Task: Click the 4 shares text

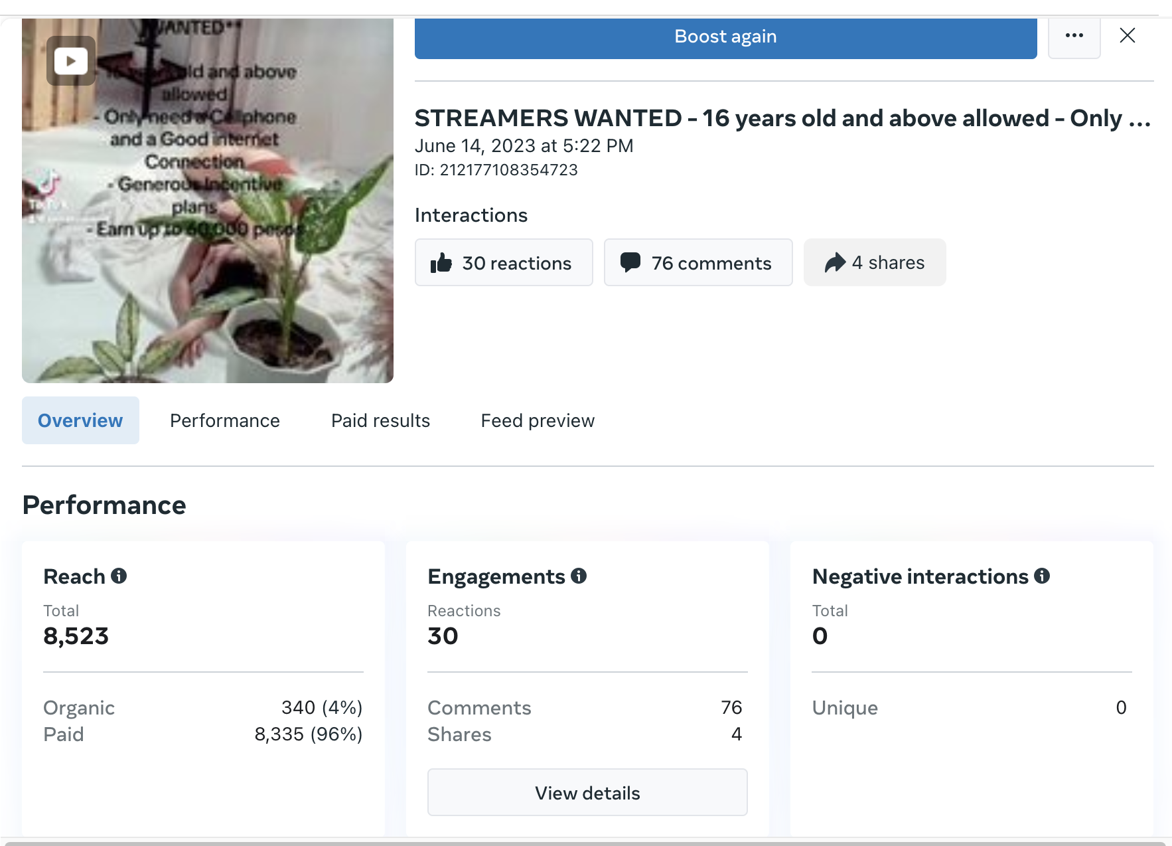Action: (x=888, y=262)
